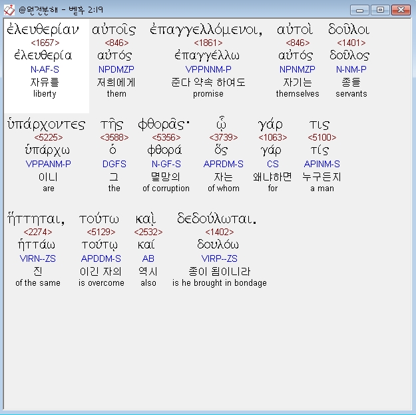Select the Greek word γάρ in the second row

tap(270, 125)
